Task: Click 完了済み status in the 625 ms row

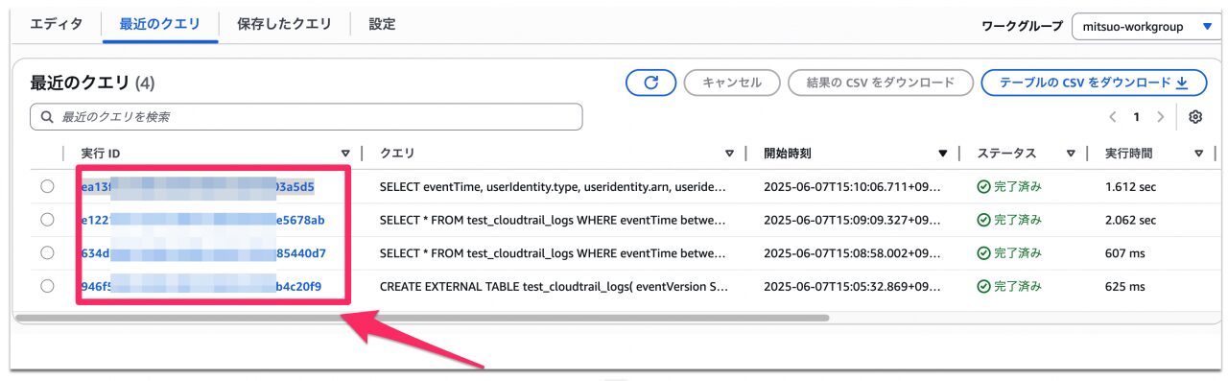Action: 1009,286
